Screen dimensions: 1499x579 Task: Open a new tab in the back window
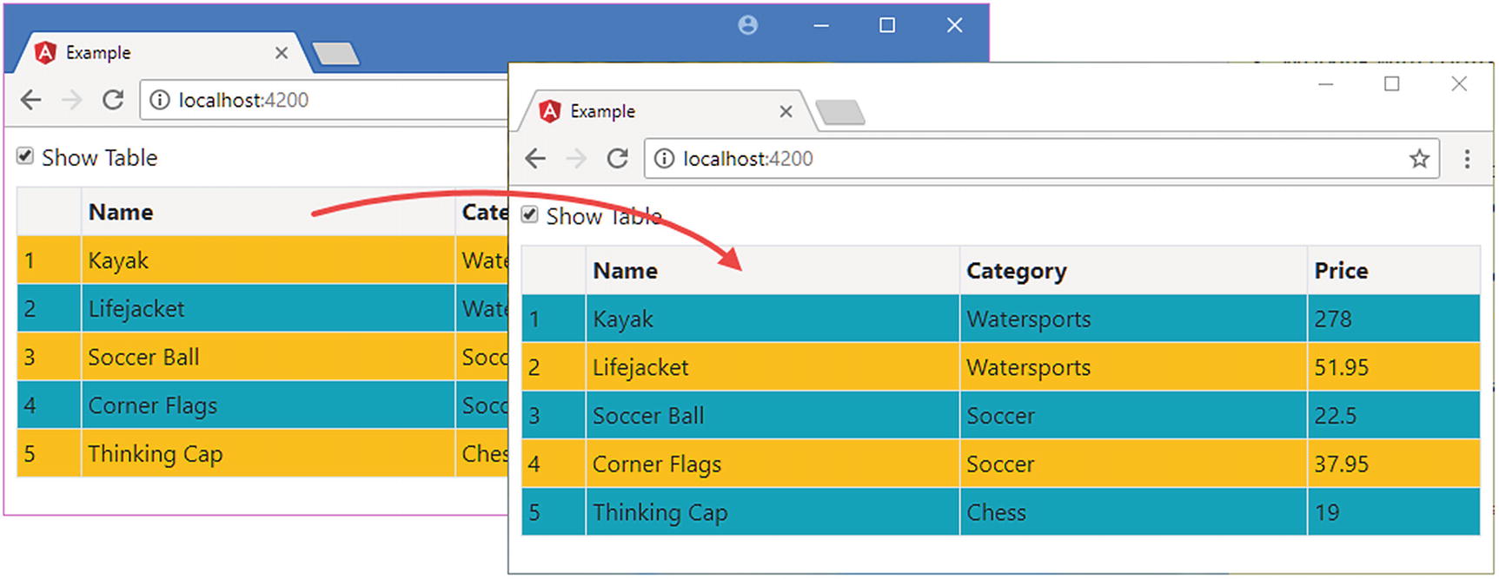tap(335, 55)
